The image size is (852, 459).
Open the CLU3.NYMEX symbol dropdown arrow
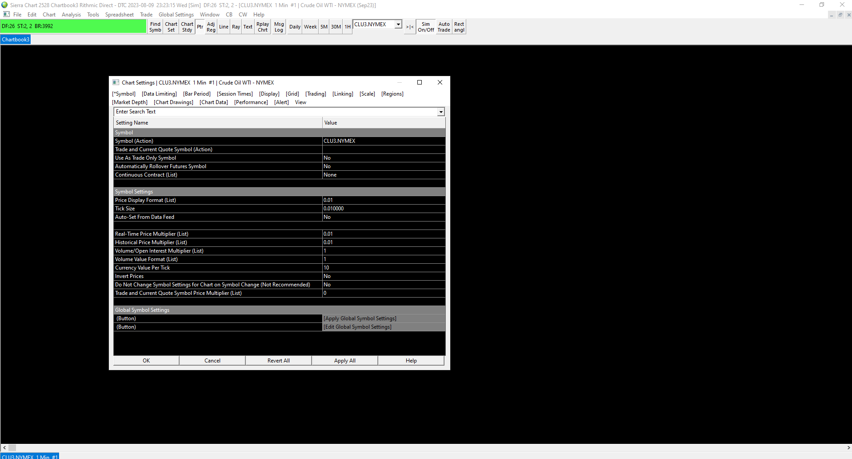pyautogui.click(x=399, y=24)
